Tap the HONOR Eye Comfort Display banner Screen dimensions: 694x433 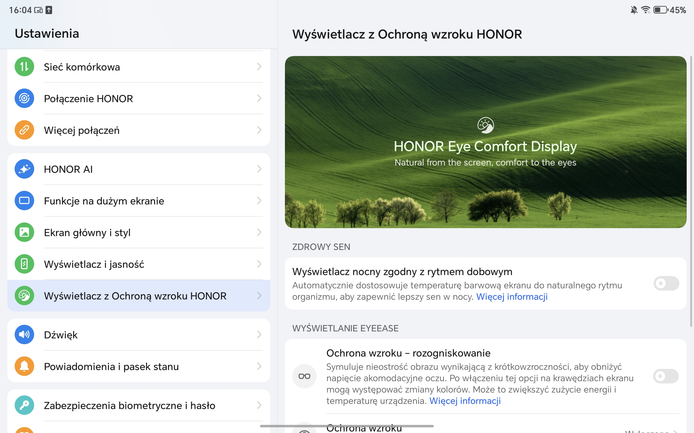pyautogui.click(x=485, y=142)
